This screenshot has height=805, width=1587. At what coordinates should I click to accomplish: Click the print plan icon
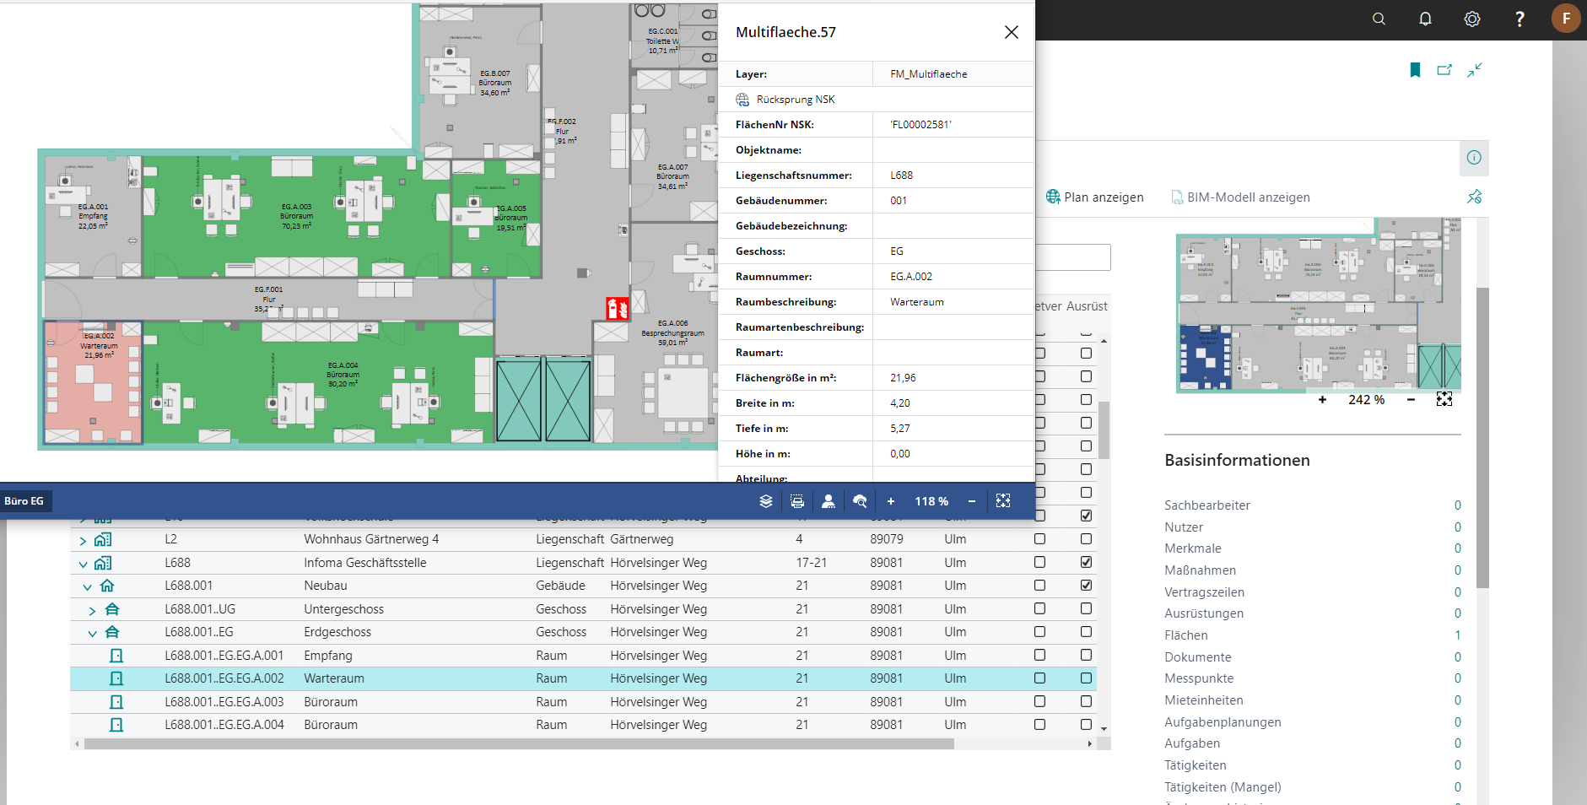tap(797, 501)
